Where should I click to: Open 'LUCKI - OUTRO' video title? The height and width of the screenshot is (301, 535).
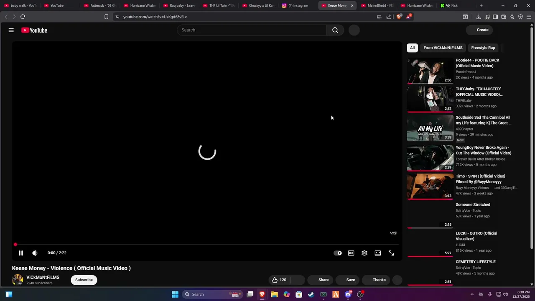[x=476, y=236]
